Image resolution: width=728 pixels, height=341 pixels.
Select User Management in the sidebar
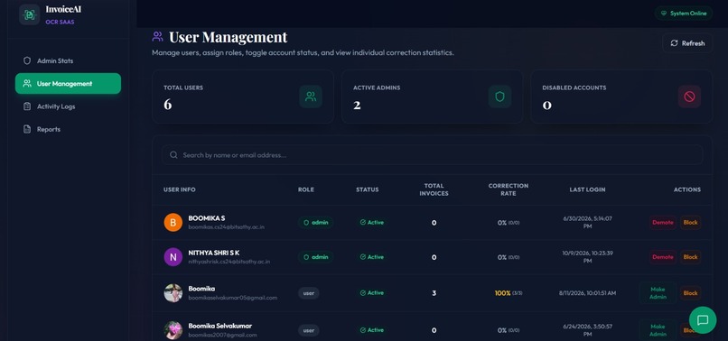coord(68,84)
